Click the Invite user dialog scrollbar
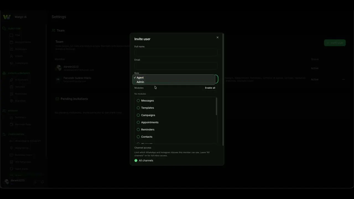This screenshot has width=354, height=199. point(223,90)
